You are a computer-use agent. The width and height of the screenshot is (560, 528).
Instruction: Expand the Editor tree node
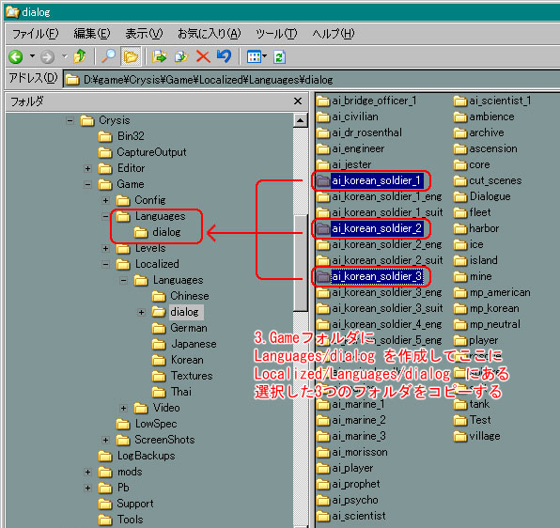[x=87, y=168]
